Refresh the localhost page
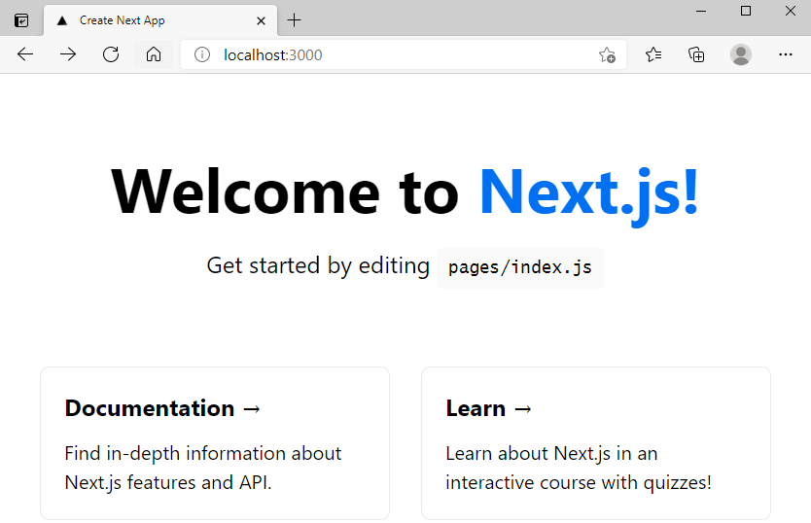Screen dimensions: 811x523 click(x=111, y=54)
